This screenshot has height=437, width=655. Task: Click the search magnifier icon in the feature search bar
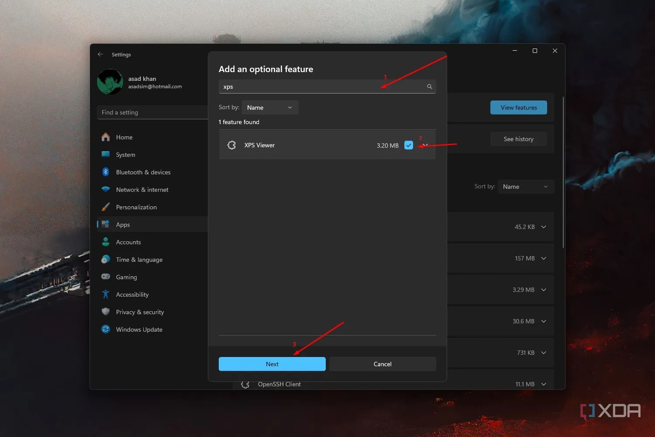(x=429, y=86)
